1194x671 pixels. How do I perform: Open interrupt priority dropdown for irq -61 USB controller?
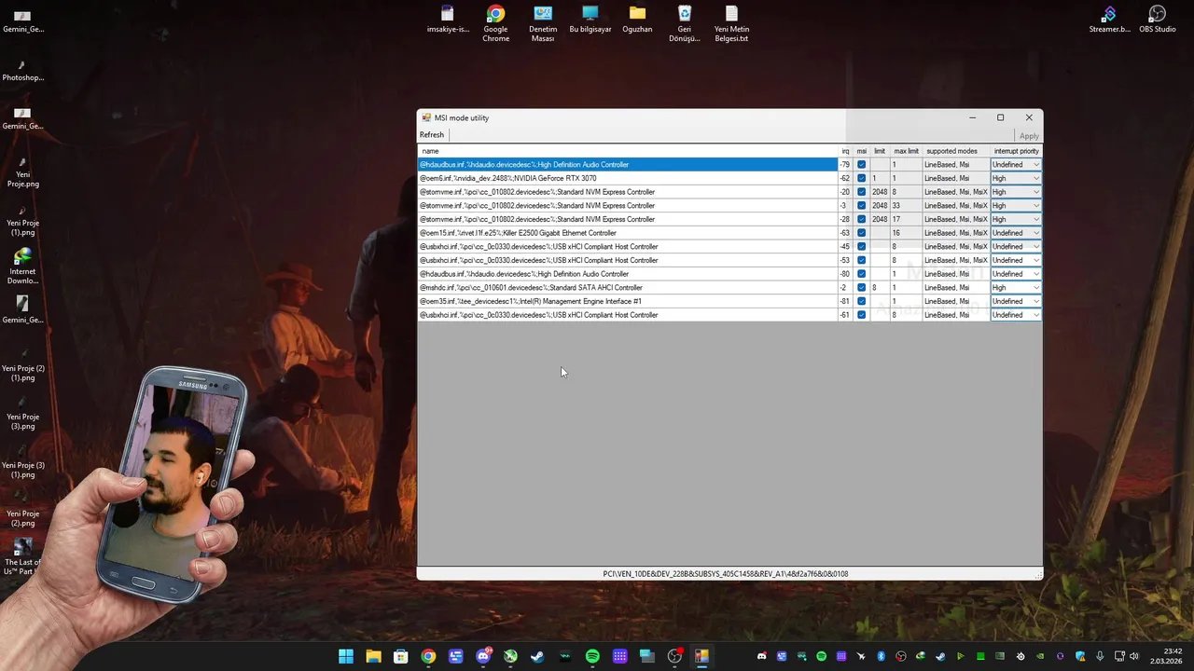pos(1016,315)
